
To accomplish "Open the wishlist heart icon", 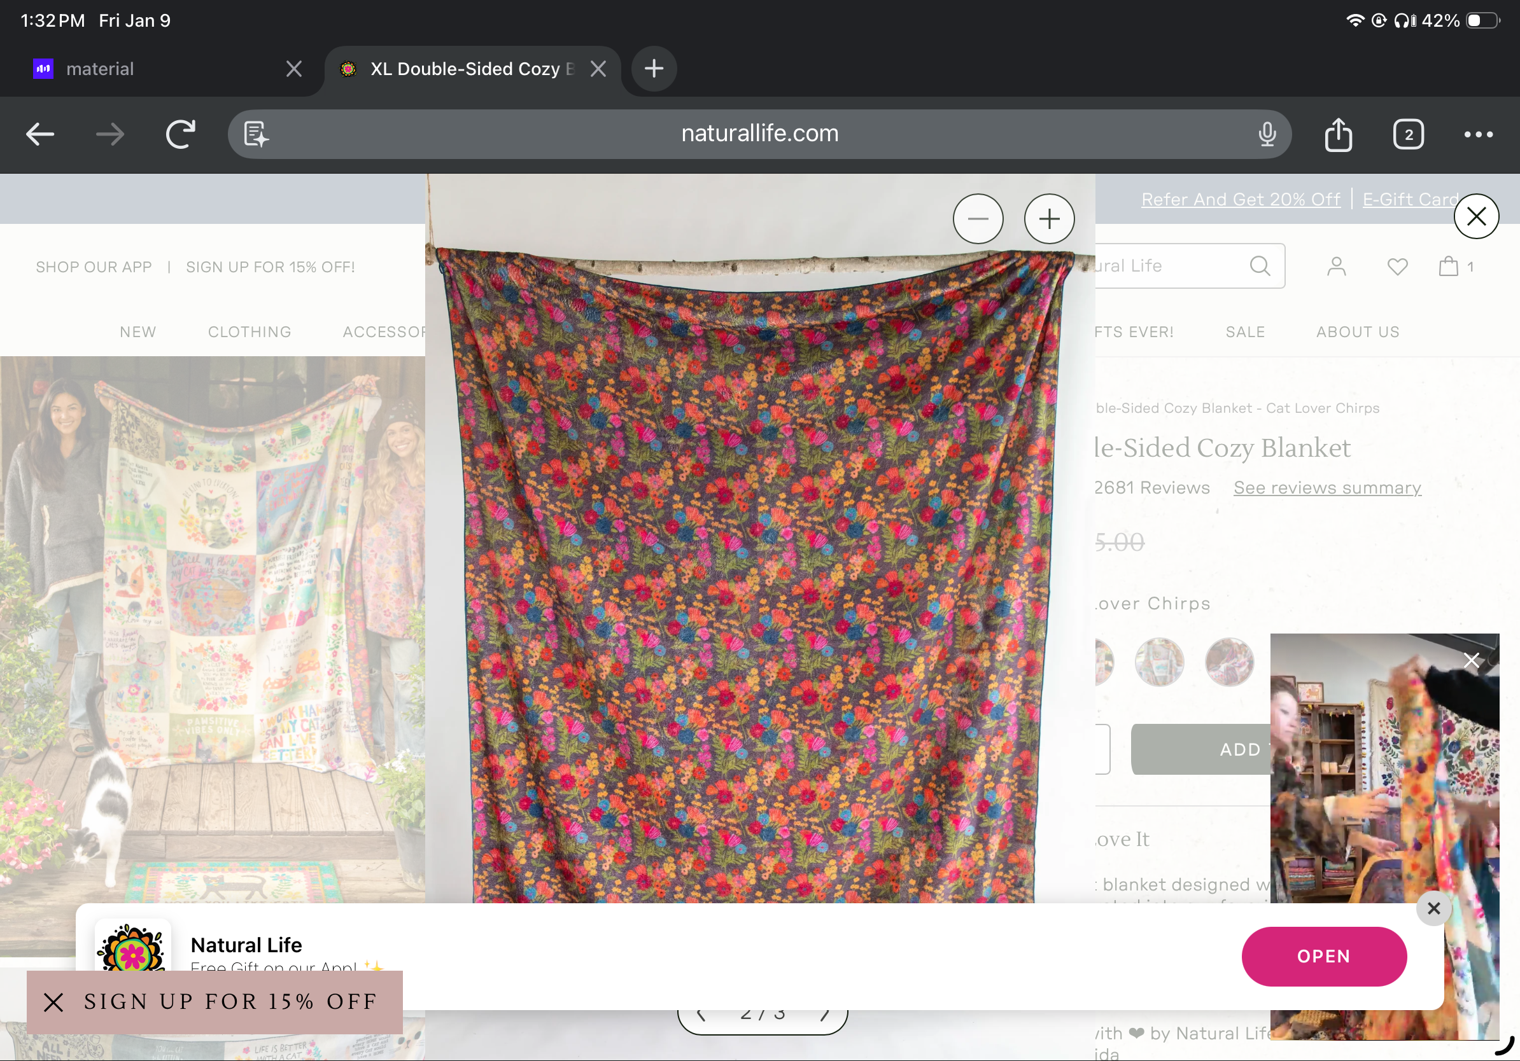I will pos(1397,267).
